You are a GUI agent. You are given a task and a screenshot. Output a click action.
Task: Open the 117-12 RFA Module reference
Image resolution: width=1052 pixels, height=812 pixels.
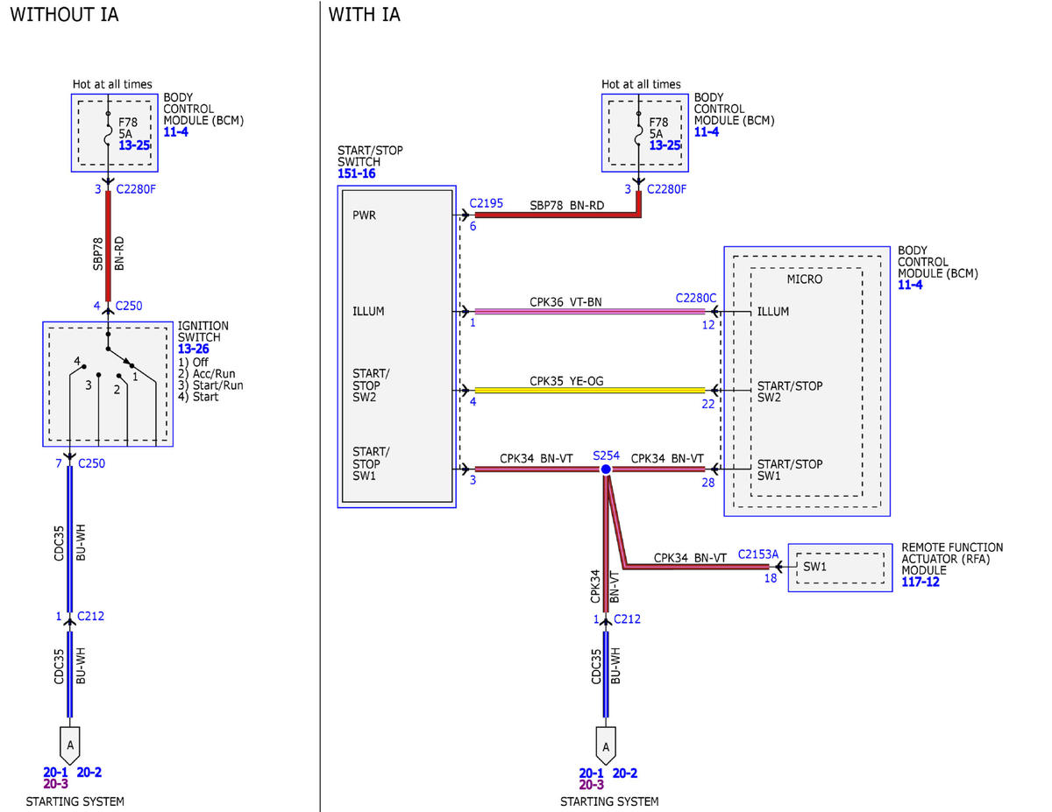[920, 582]
